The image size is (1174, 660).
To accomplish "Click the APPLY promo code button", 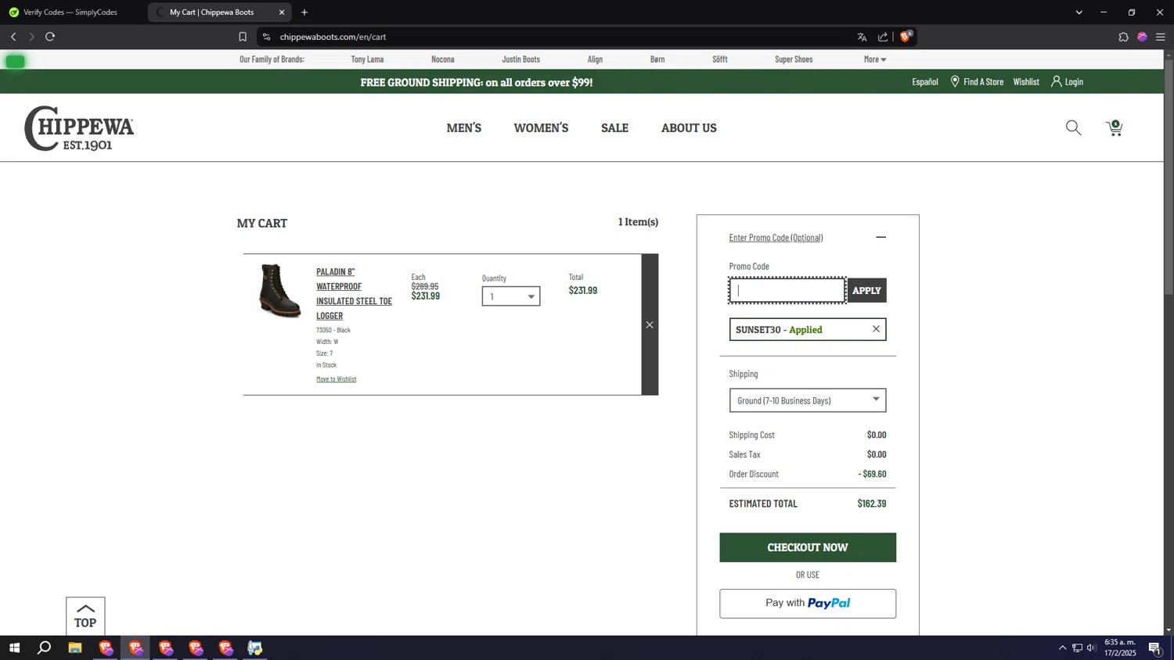I will click(x=866, y=290).
